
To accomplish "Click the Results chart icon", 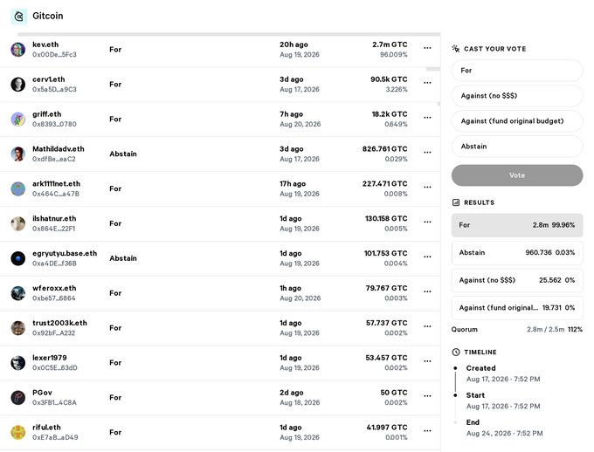I will click(456, 202).
